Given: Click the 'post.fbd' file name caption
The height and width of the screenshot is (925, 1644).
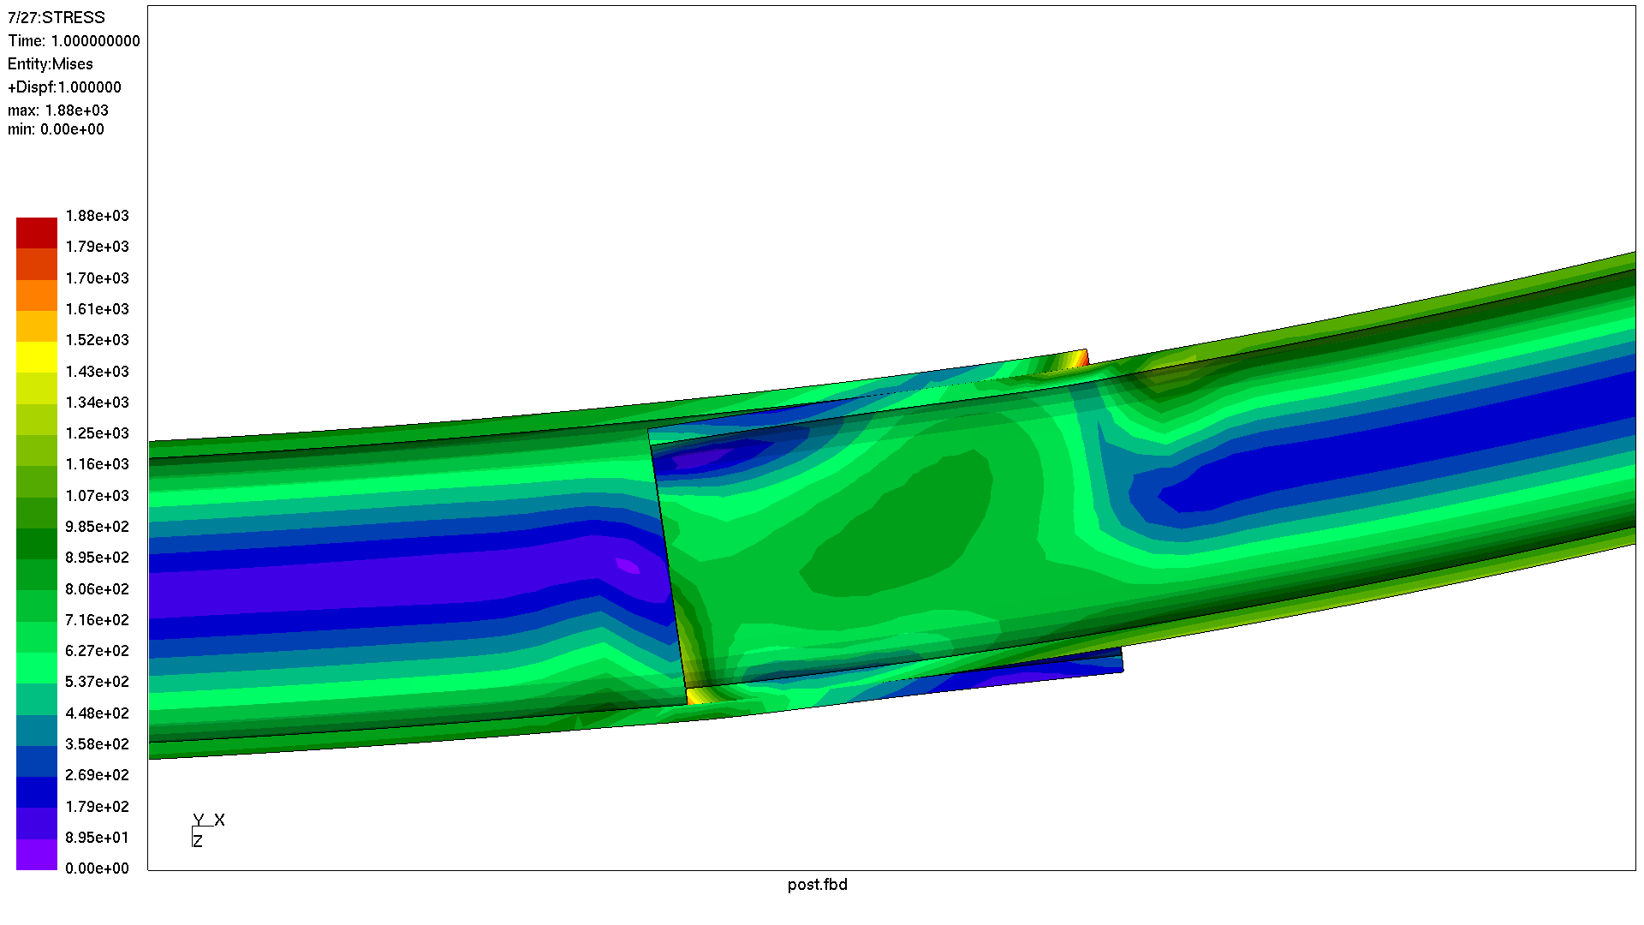Looking at the screenshot, I should coord(818,885).
